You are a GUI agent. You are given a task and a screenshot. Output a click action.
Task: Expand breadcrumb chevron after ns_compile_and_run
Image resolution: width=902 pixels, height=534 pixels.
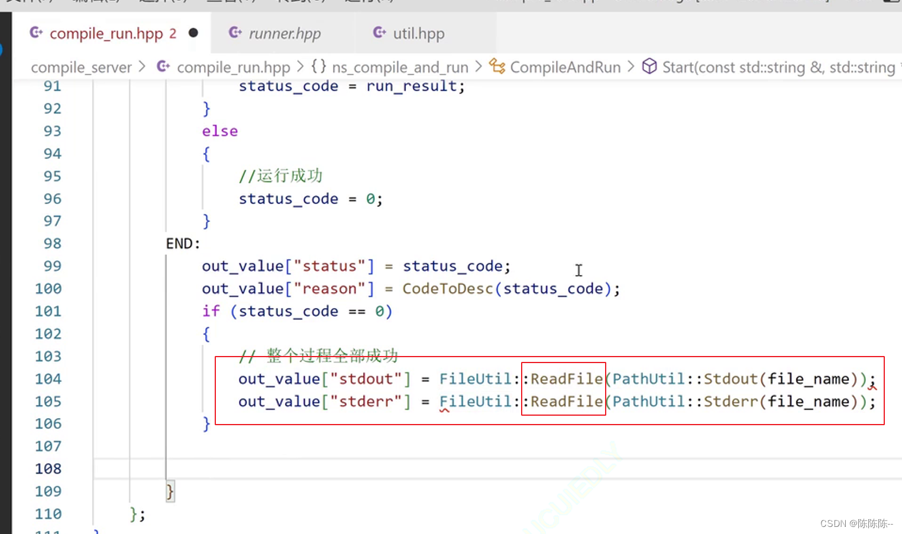[x=479, y=67]
